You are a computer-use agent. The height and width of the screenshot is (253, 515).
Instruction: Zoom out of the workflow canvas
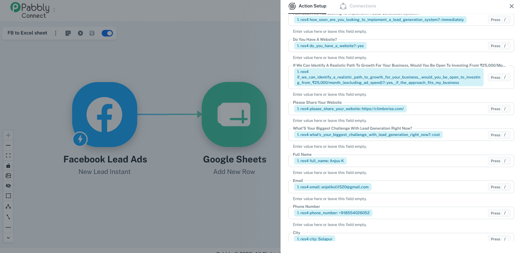pyautogui.click(x=8, y=145)
